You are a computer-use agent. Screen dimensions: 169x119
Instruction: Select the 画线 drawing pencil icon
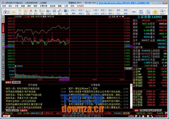tap(59, 11)
